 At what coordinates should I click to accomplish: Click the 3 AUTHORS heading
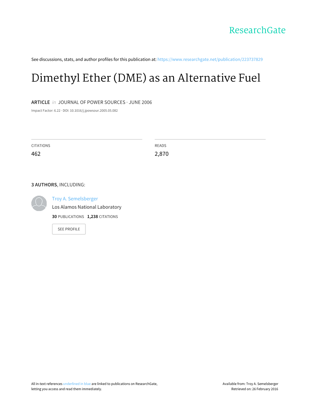[x=44, y=185]
